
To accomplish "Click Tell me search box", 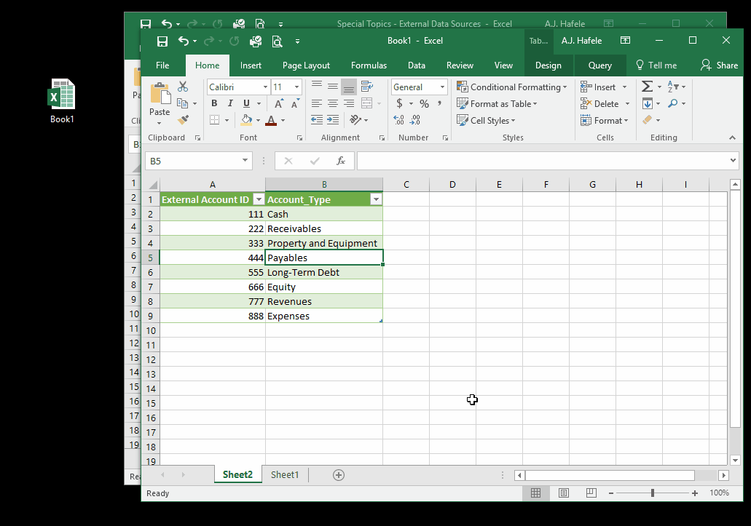I will pos(656,65).
